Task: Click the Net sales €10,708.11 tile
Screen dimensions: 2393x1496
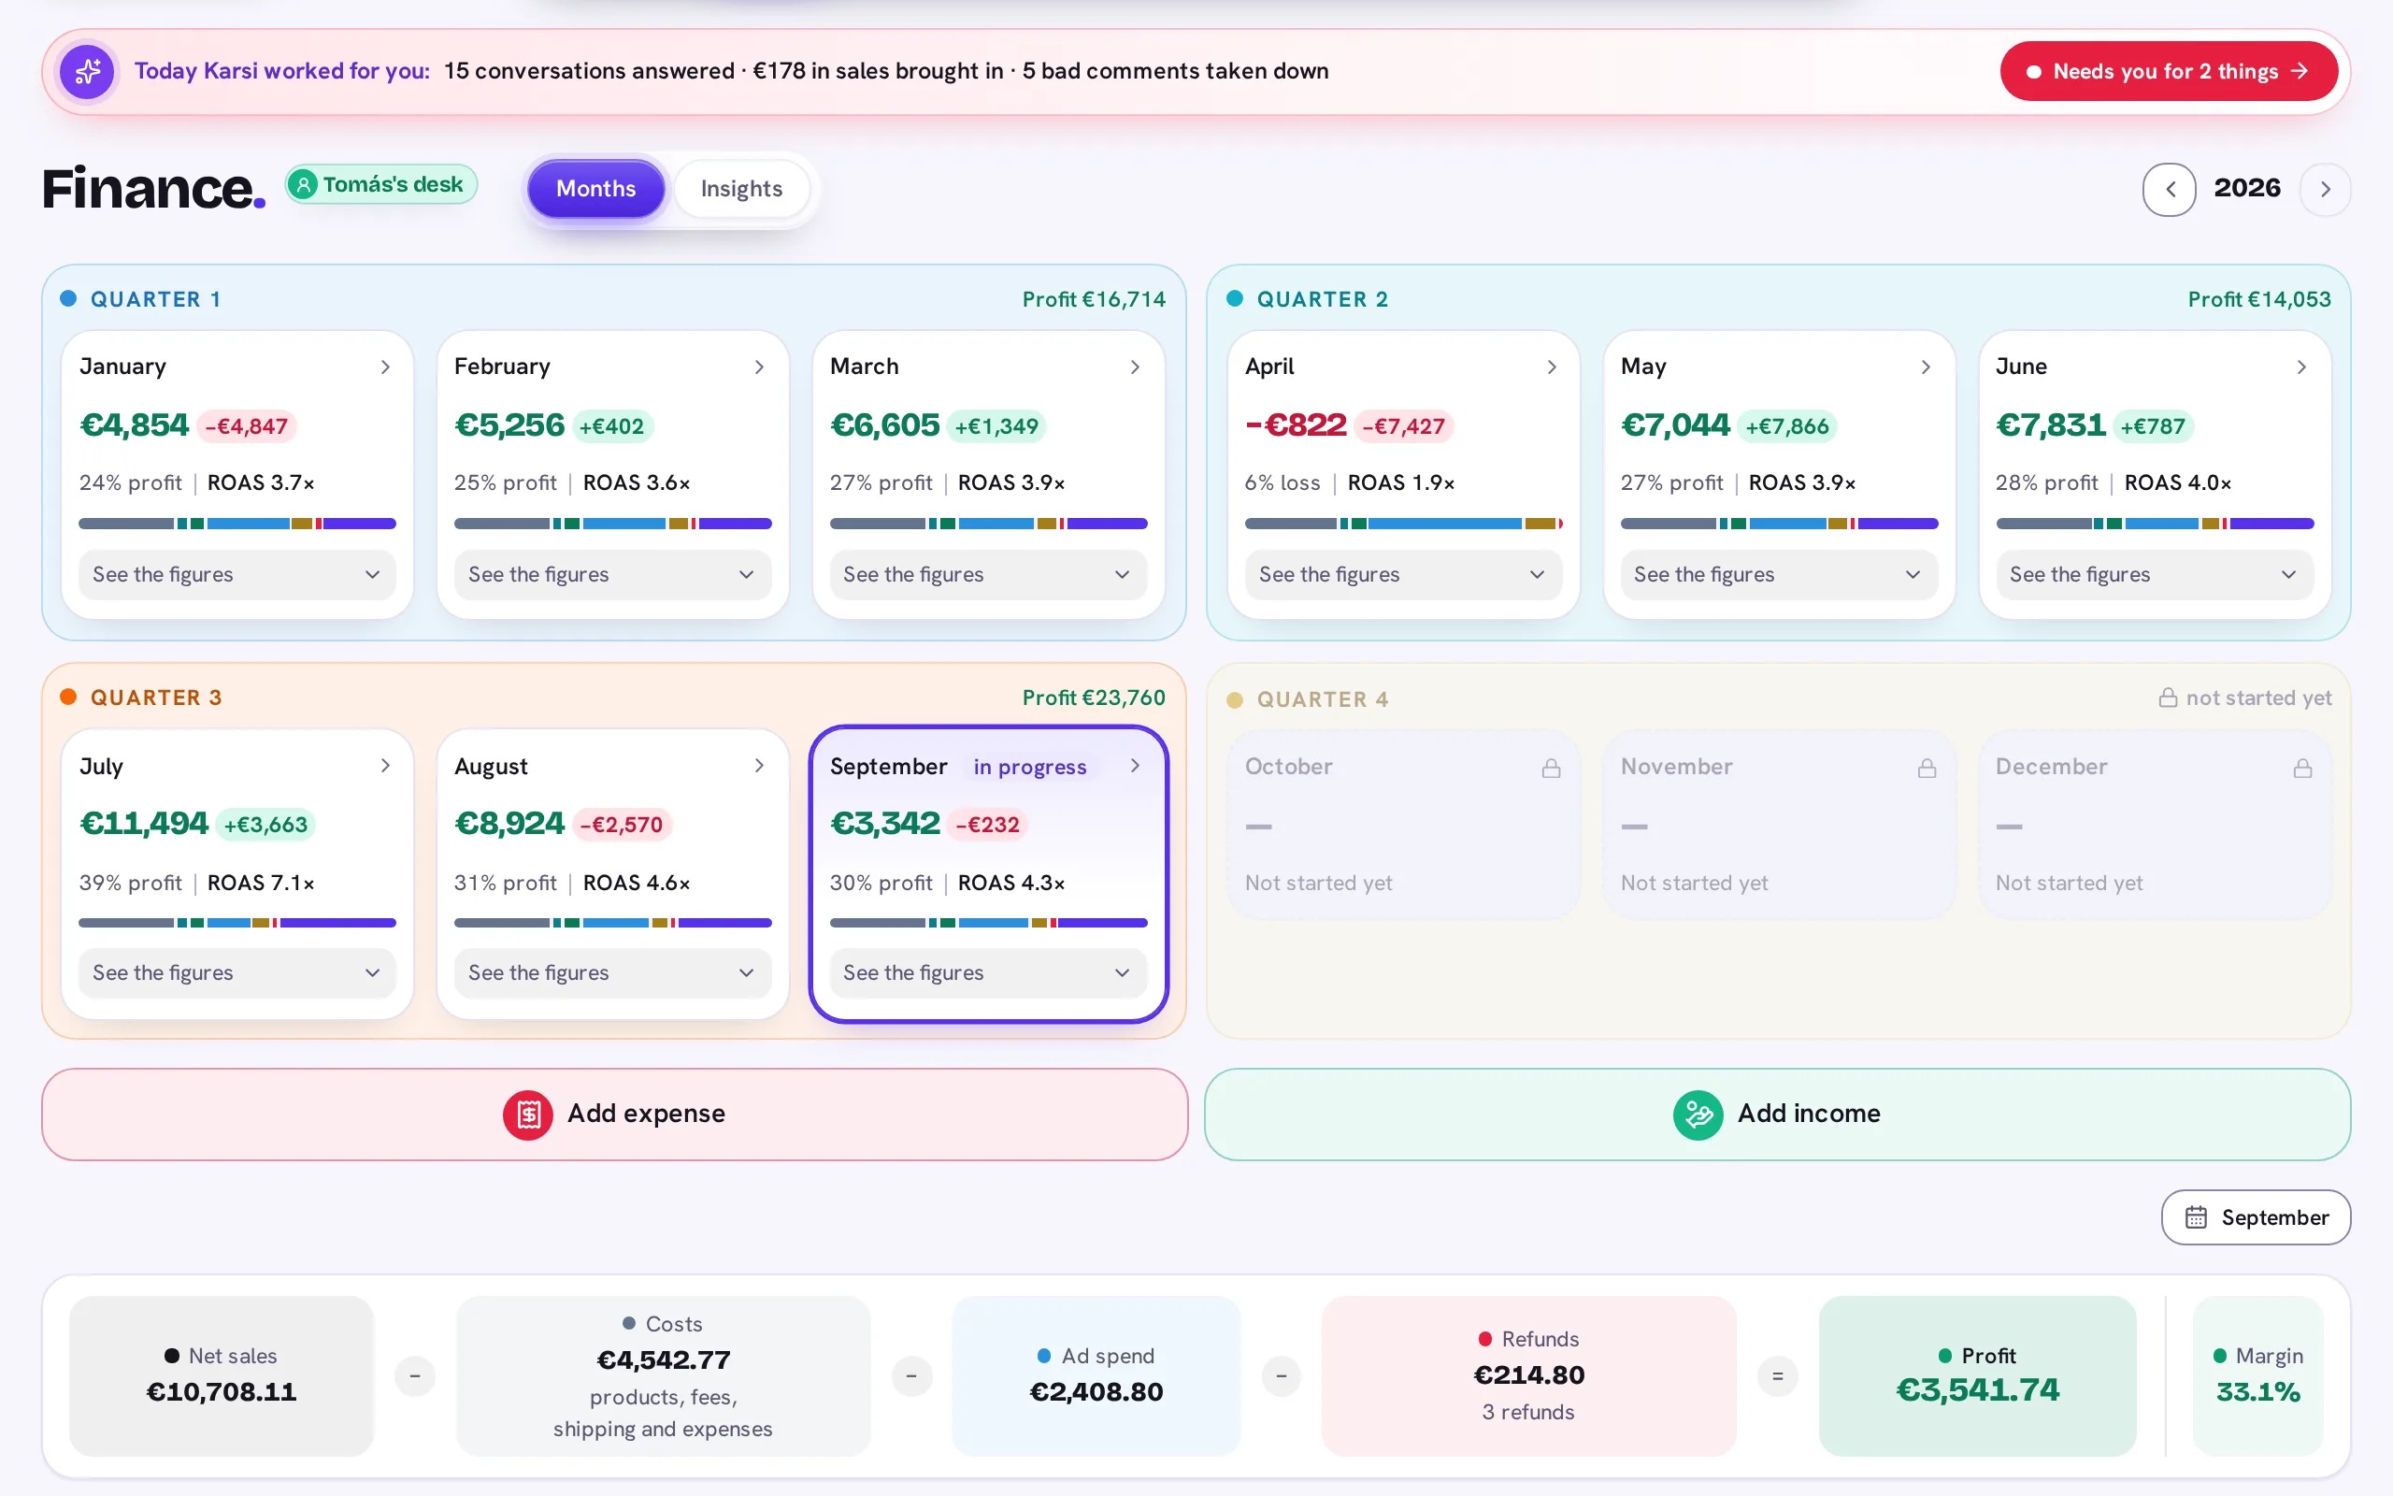Action: point(222,1376)
